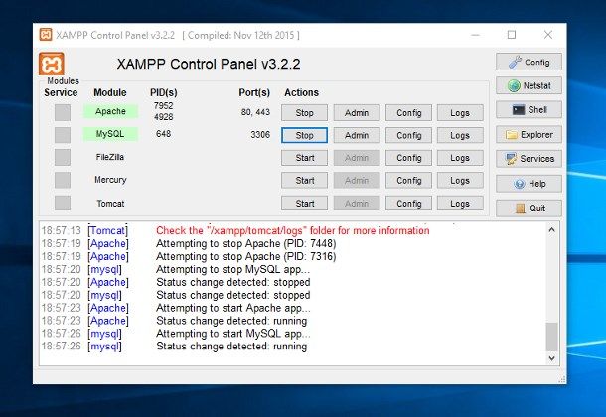Select the MySQL module label

(x=110, y=134)
